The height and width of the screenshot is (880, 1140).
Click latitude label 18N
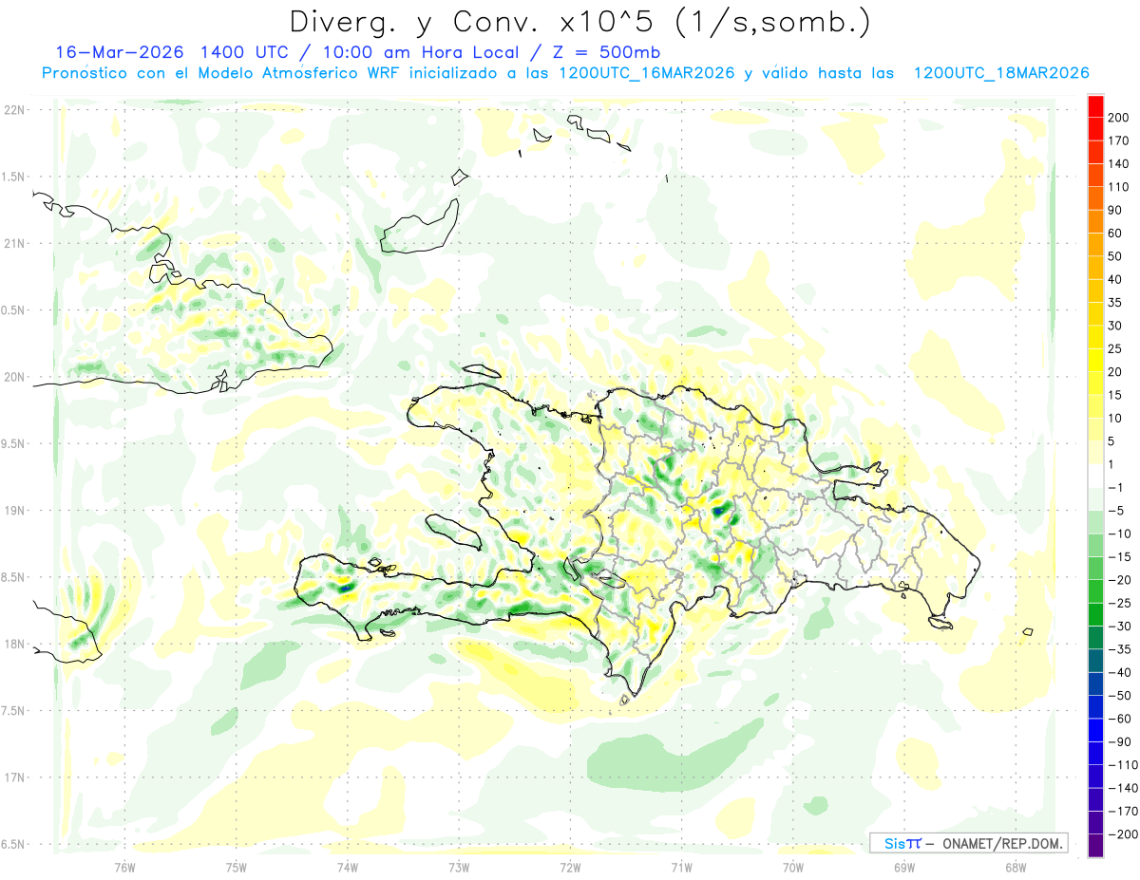click(14, 644)
